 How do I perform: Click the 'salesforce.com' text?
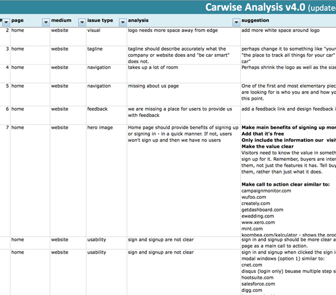(258, 284)
